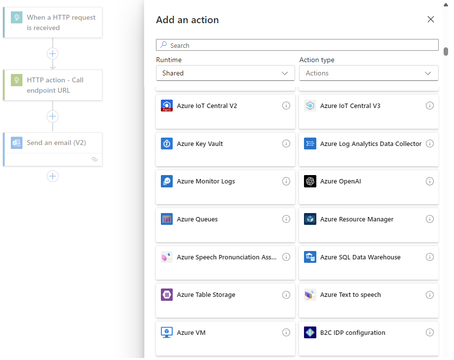Viewport: 454px width, 360px height.
Task: Click the plus button below Send an email
Action: point(52,176)
